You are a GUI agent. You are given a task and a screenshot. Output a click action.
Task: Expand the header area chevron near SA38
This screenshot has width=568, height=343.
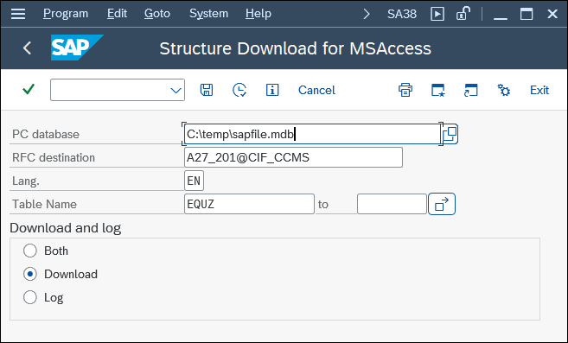pos(367,14)
